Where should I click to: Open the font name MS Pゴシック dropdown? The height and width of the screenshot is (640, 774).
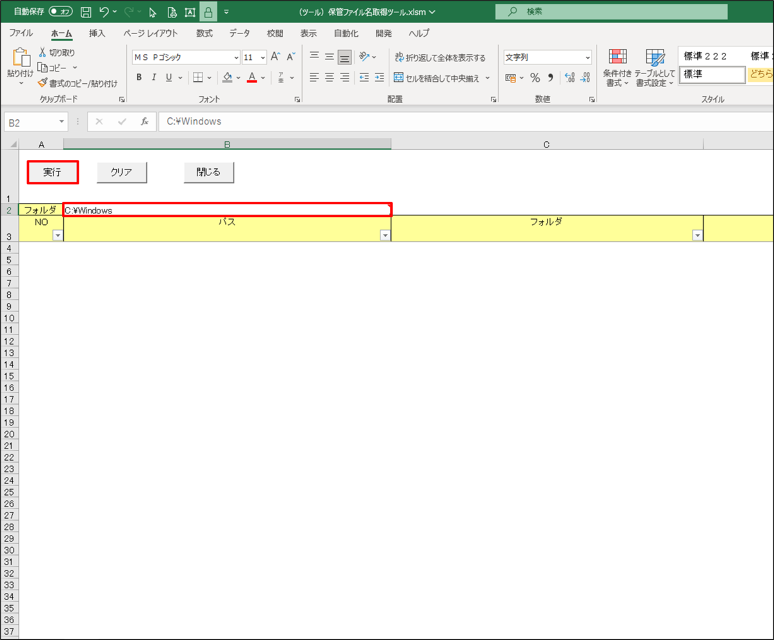tap(236, 57)
